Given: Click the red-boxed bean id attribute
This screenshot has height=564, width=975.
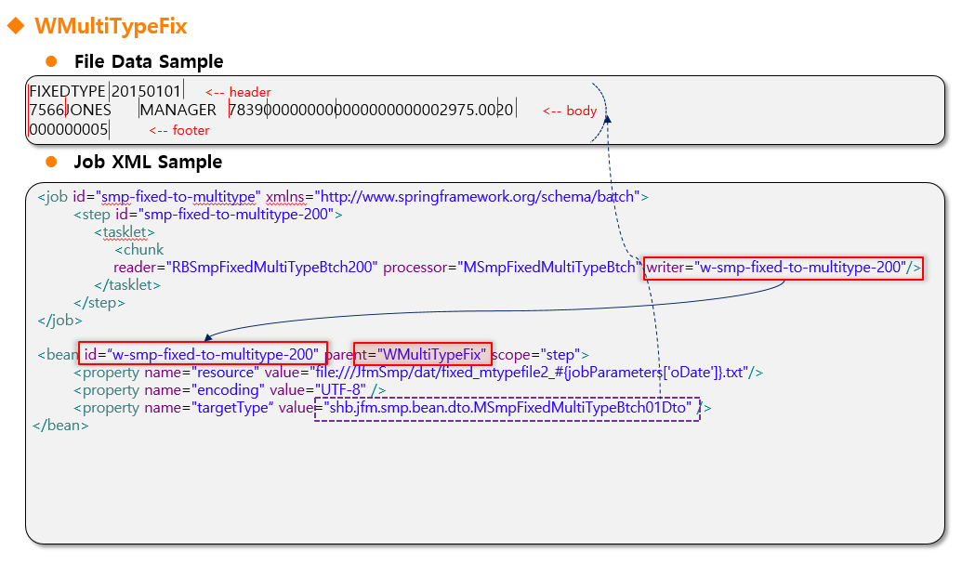Looking at the screenshot, I should tap(203, 354).
